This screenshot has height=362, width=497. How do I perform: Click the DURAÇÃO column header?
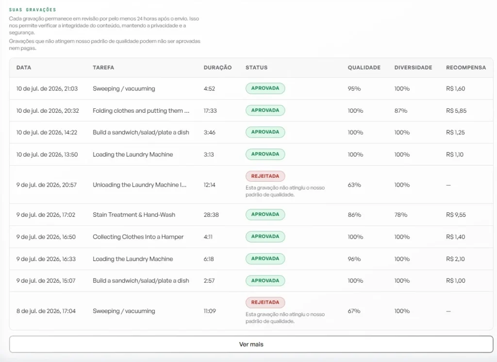click(x=217, y=68)
